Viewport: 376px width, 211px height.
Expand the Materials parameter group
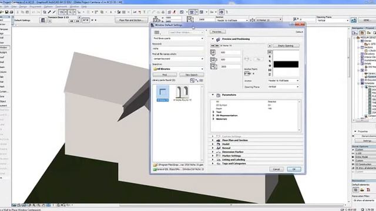pyautogui.click(x=213, y=119)
